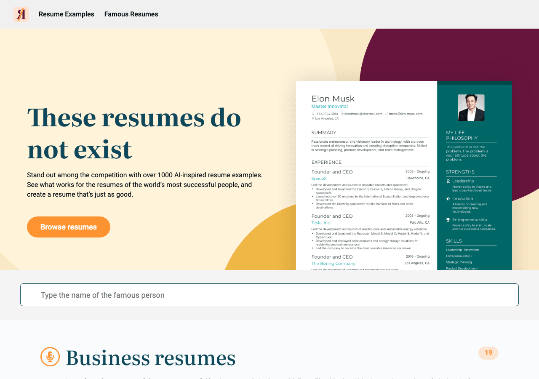Open the Resume Examples menu item
Screen dimensions: 539x379
[67, 14]
